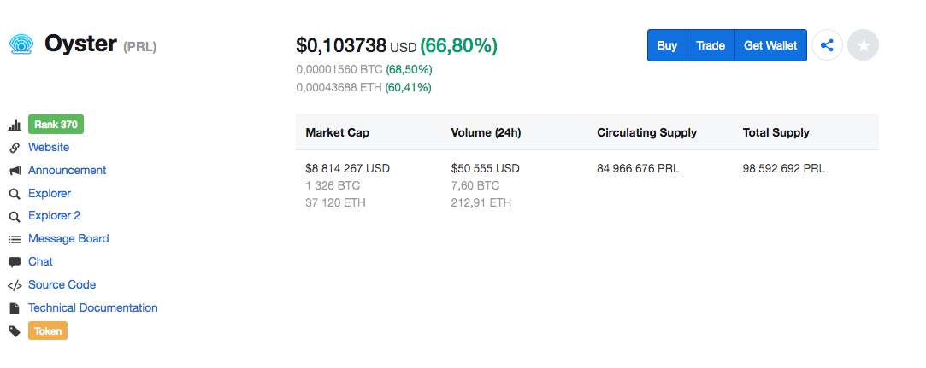Toggle the star watchlist button
926x368 pixels.
(863, 45)
